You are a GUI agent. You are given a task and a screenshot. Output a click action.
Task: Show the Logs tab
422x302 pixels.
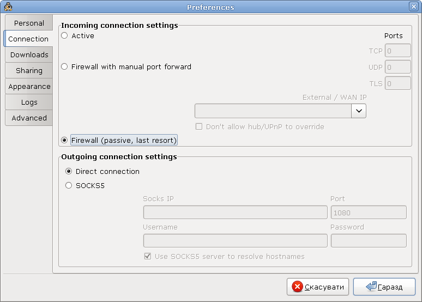pos(29,102)
